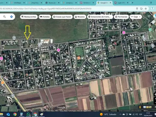Choose the first map layer thumbnail
This screenshot has width=156, height=117.
click(144, 107)
